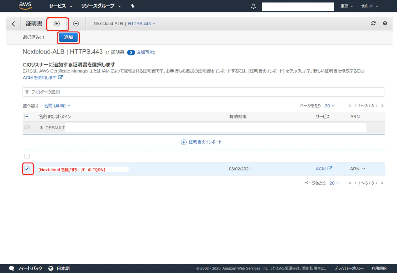Click the 名前またはドメイン column header

pos(55,117)
